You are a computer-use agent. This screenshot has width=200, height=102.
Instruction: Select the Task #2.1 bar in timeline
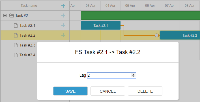101,25
